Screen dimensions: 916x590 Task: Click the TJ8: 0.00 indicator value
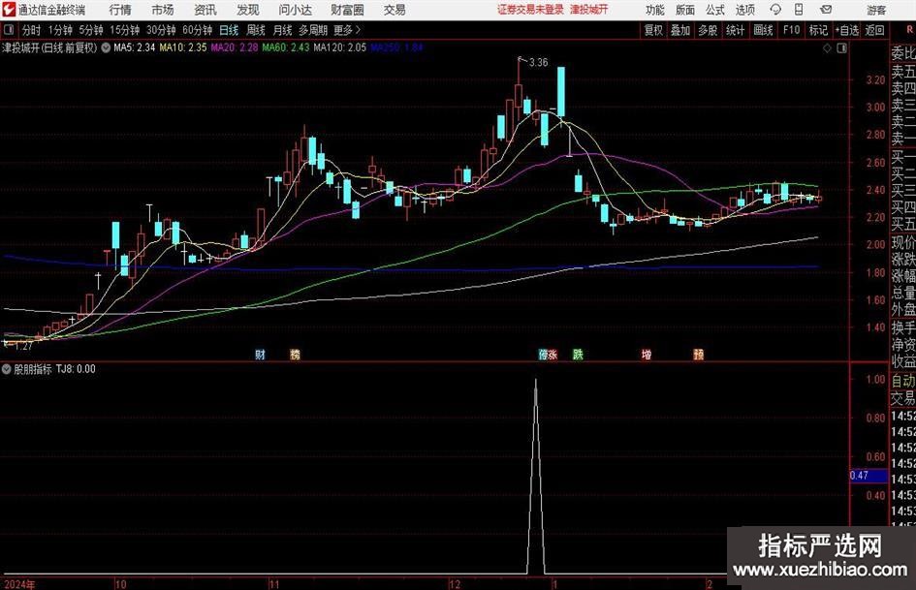click(x=76, y=369)
